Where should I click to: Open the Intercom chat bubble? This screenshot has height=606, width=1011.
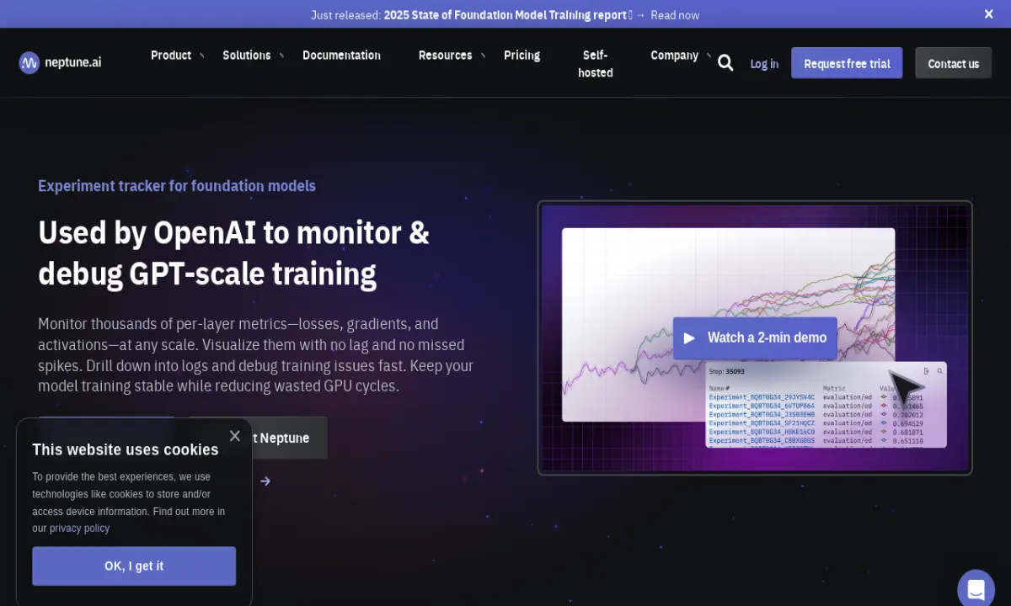pos(976,587)
